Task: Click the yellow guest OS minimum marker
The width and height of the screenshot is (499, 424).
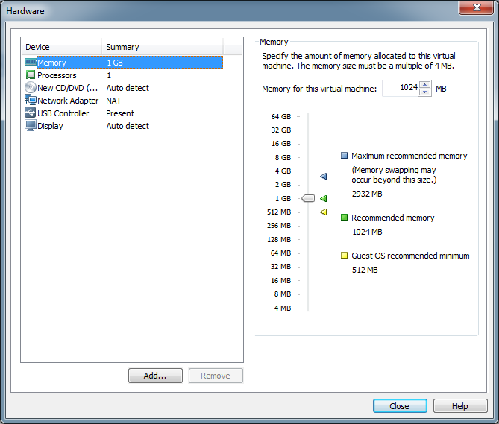Action: pyautogui.click(x=323, y=212)
